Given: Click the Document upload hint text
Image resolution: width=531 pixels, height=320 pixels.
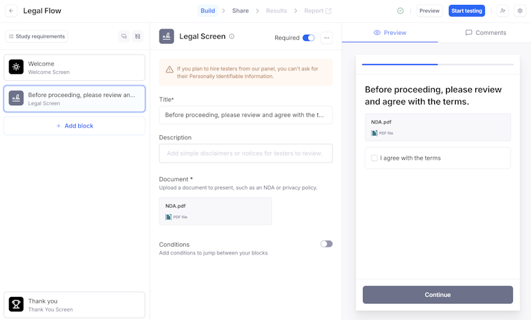Looking at the screenshot, I should tap(238, 188).
